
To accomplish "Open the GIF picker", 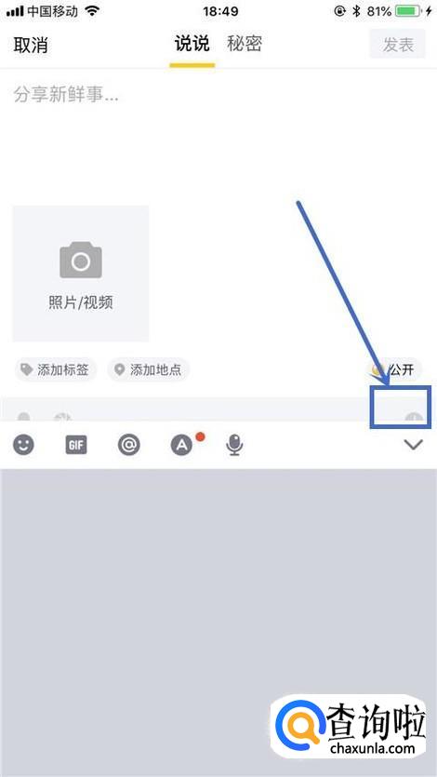I will 76,445.
